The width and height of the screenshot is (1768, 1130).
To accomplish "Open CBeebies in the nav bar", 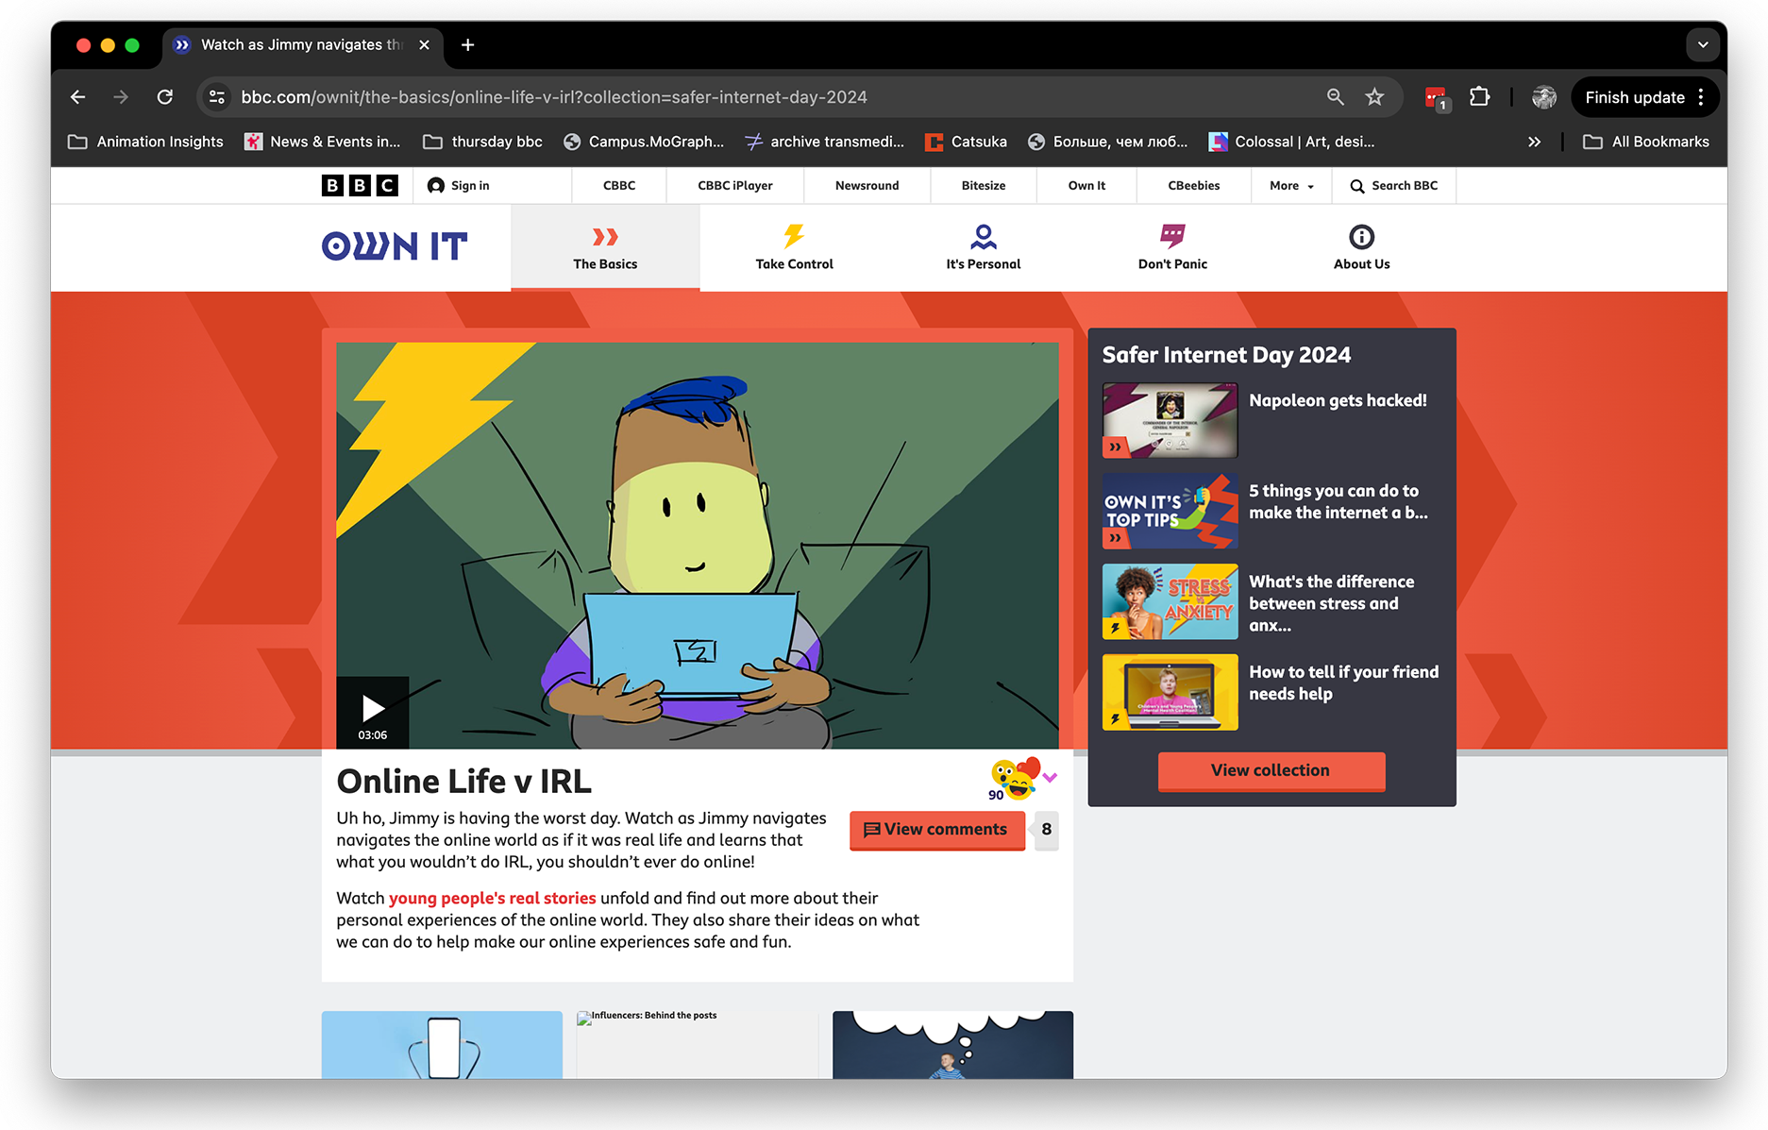I will 1194,186.
